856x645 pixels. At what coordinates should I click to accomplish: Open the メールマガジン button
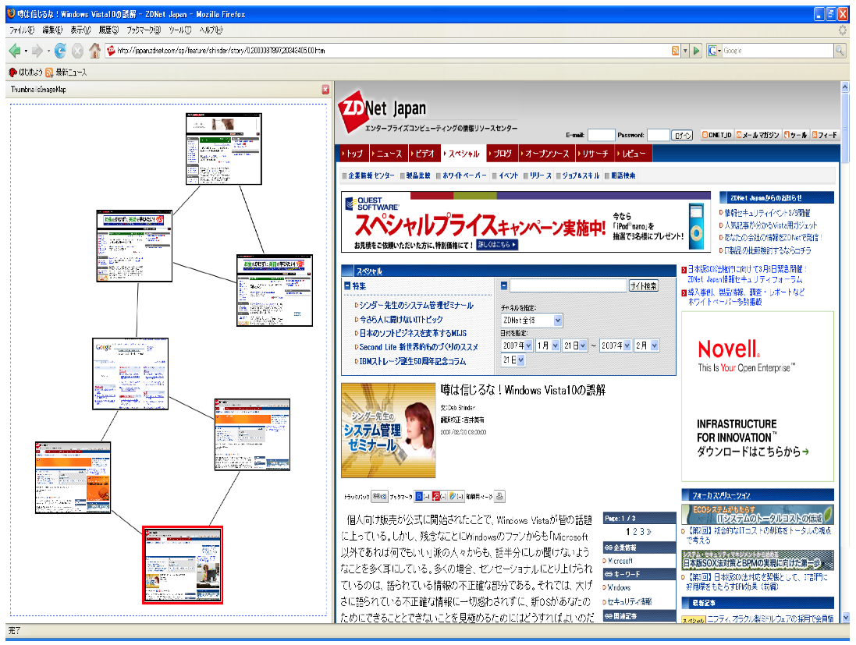tap(757, 135)
